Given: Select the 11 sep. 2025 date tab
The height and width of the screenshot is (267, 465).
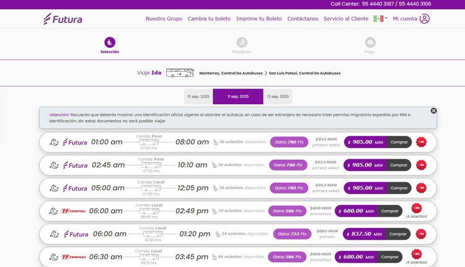Looking at the screenshot, I should 238,96.
